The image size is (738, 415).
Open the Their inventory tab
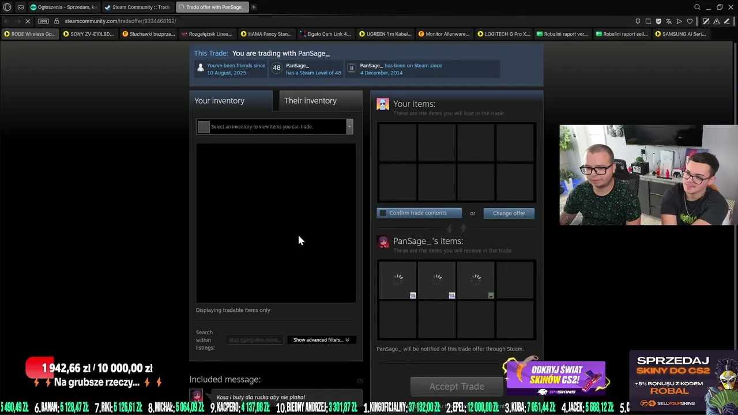321,101
